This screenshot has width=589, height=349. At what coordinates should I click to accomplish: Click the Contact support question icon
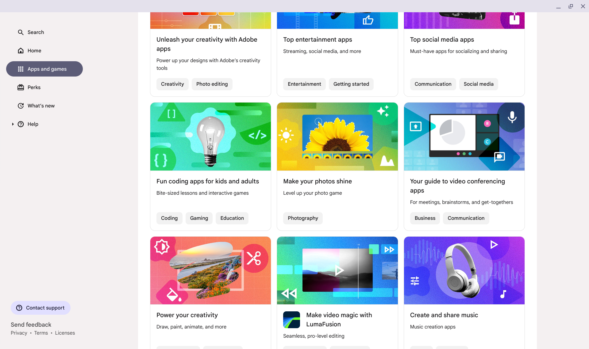19,308
